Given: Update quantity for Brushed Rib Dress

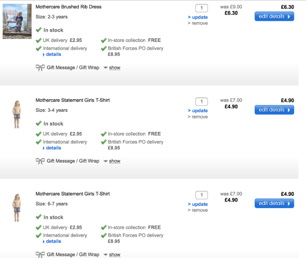Looking at the screenshot, I should (x=199, y=17).
